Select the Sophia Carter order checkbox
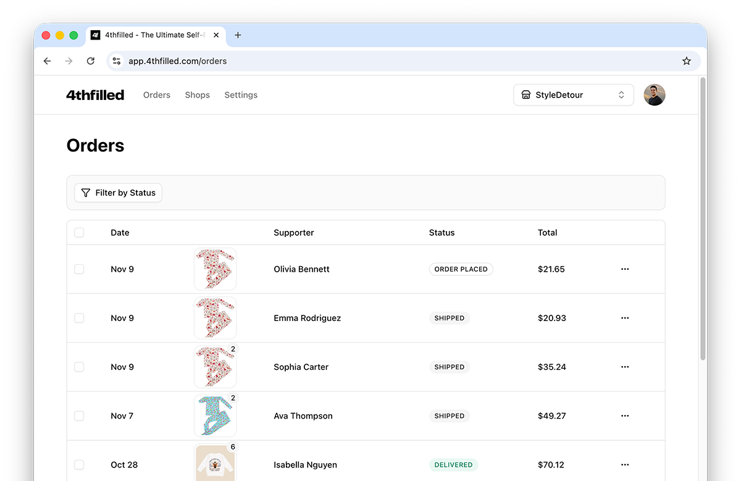 [79, 367]
